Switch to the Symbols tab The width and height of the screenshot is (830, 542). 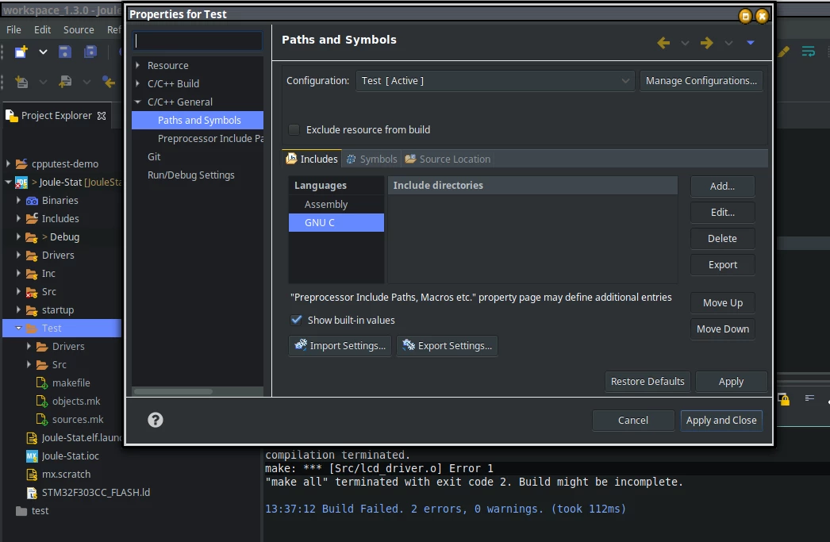[371, 159]
